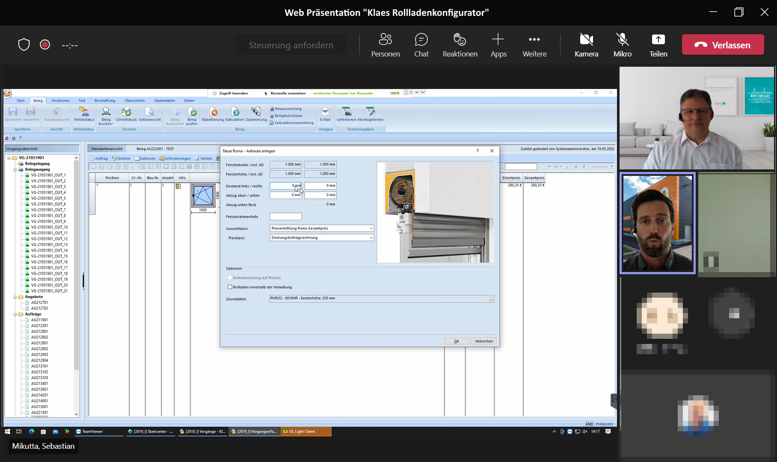Click the dialog help question mark
This screenshot has width=777, height=462.
[477, 151]
